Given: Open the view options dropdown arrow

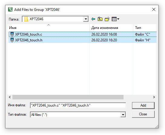Looking at the screenshot, I should pos(118,19).
